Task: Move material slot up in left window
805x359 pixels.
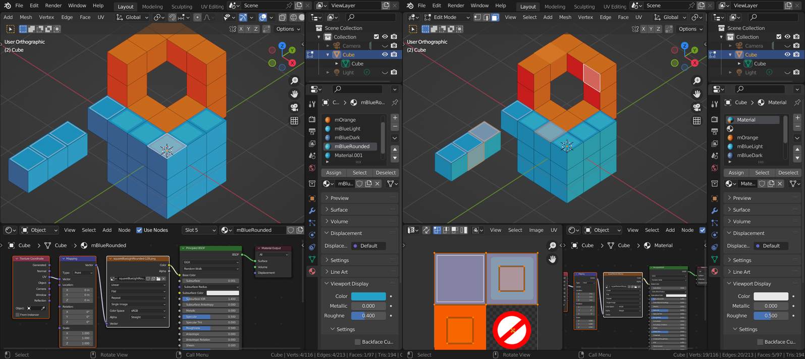Action: pos(395,149)
